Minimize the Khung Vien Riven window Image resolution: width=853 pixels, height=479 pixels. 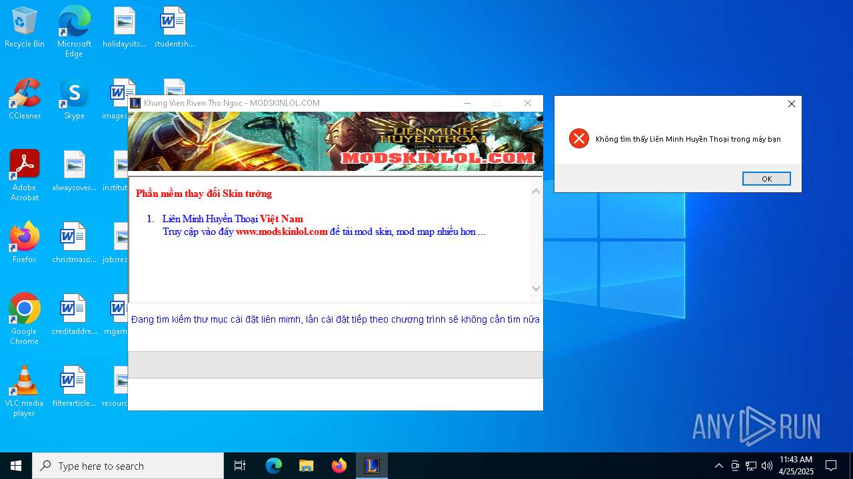coord(467,103)
